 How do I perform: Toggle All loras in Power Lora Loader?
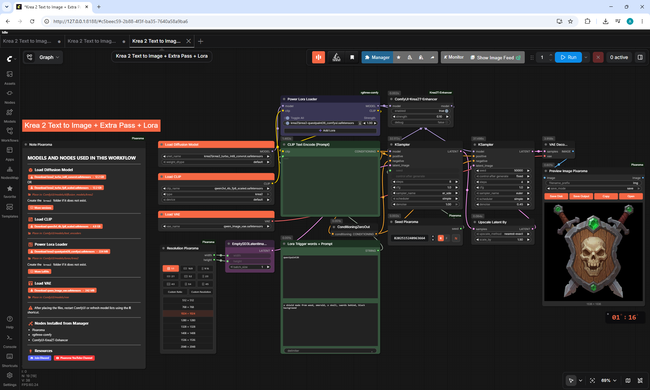(287, 118)
